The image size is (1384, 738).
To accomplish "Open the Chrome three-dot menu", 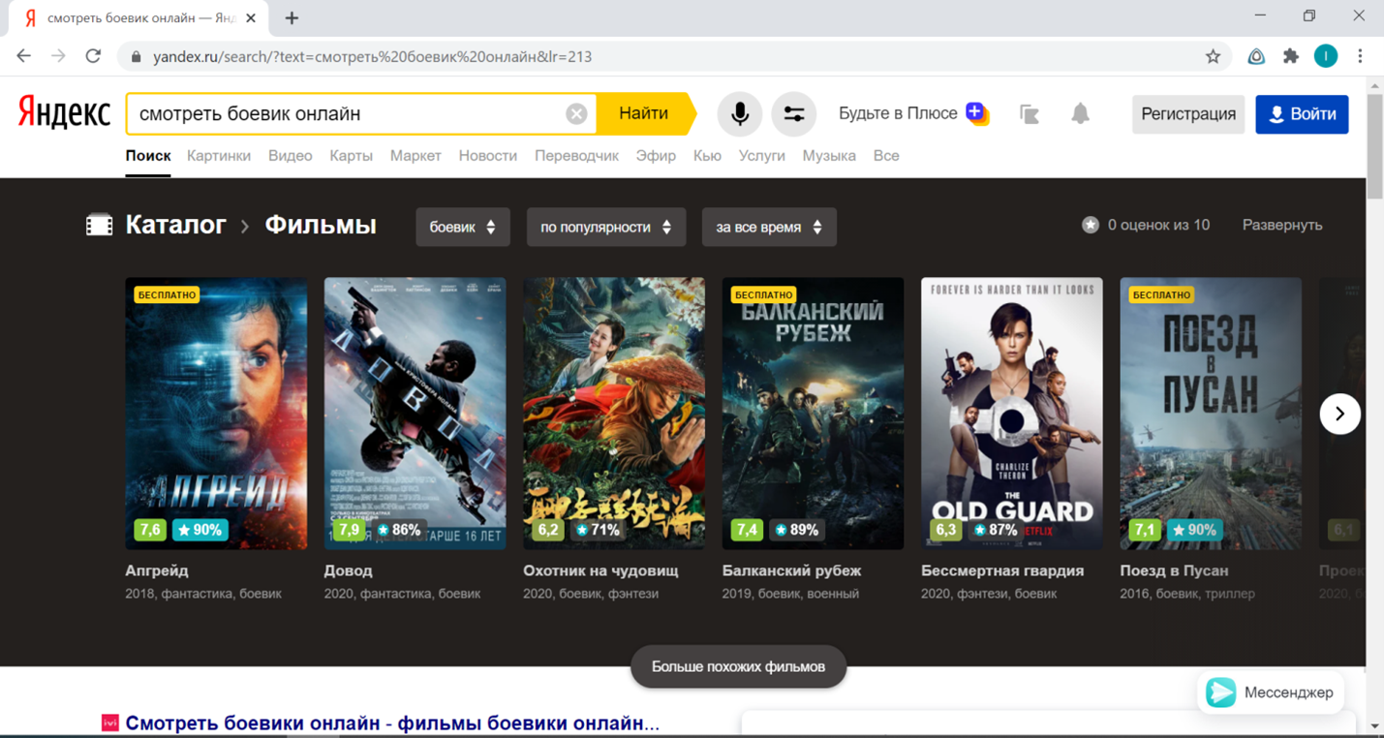I will click(1360, 56).
